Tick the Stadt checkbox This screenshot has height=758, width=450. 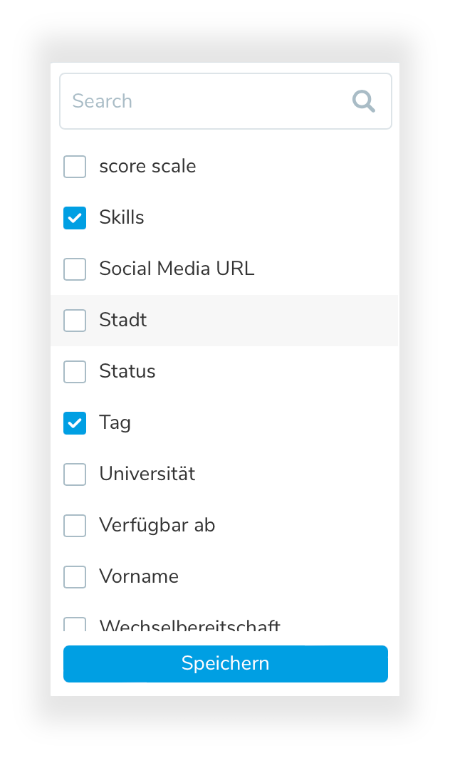tap(75, 321)
